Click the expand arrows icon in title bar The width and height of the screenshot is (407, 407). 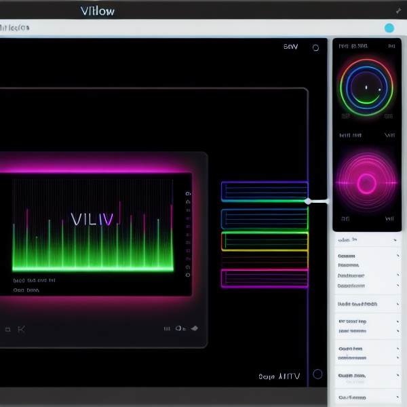click(x=398, y=11)
